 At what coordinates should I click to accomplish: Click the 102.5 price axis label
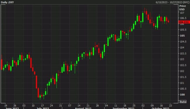tap(183, 65)
